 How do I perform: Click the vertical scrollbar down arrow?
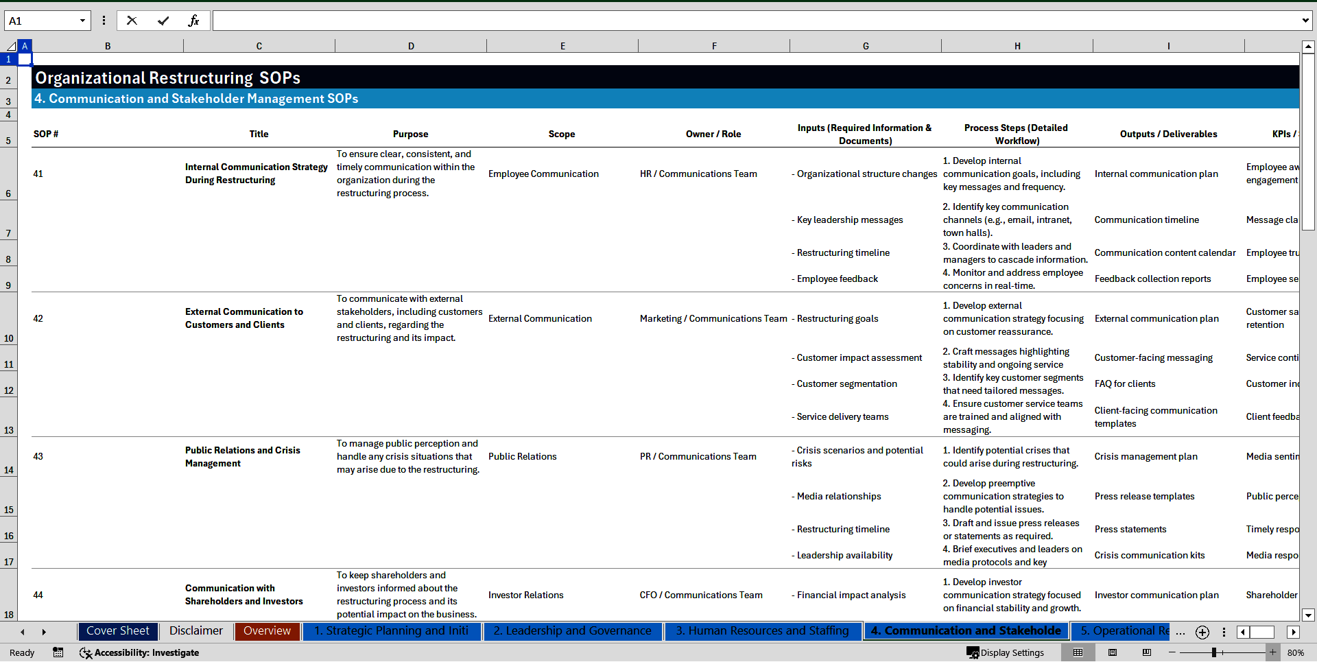point(1308,615)
